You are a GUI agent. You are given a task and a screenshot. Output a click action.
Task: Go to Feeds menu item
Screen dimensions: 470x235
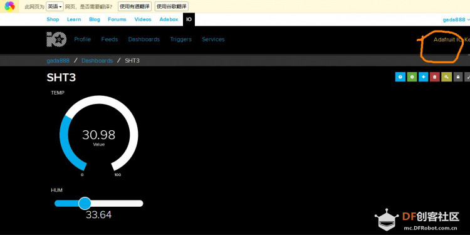[x=110, y=39]
